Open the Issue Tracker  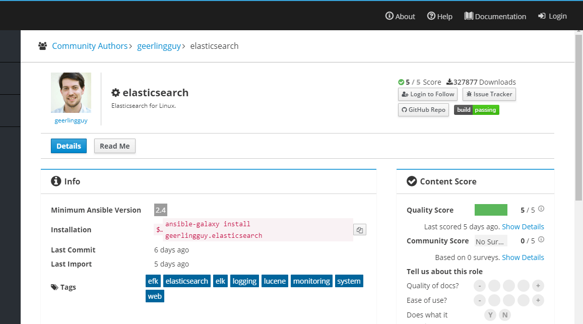(x=489, y=94)
